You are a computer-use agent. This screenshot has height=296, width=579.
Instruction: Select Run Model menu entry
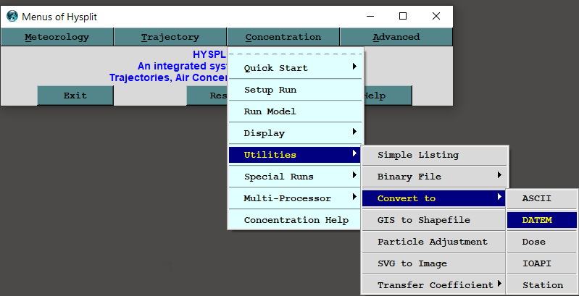click(x=295, y=111)
